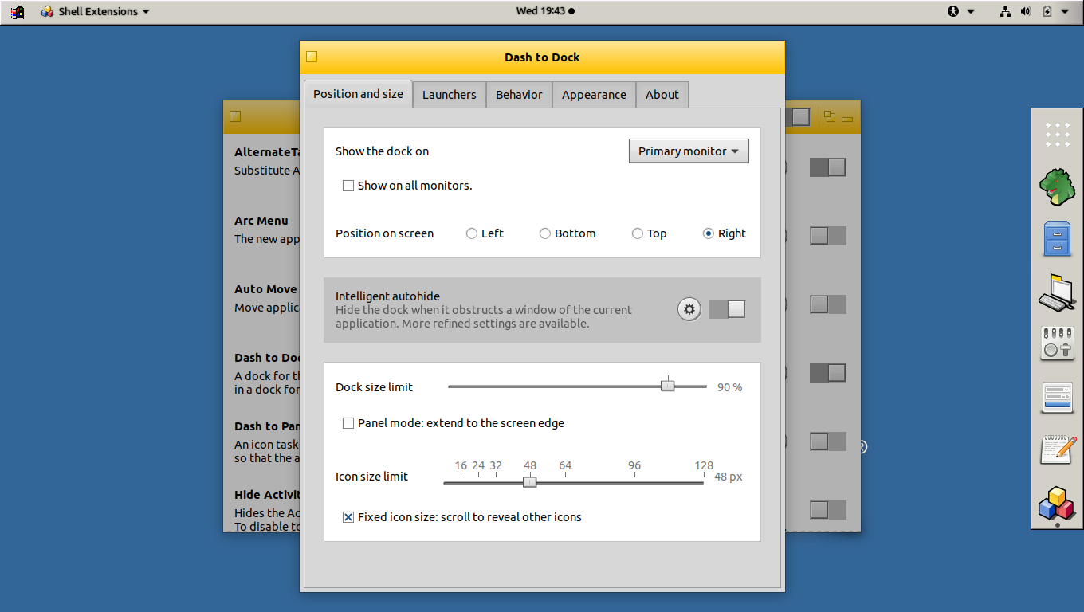Open the arrow next to the accessibility icon
This screenshot has width=1084, height=612.
coord(971,11)
